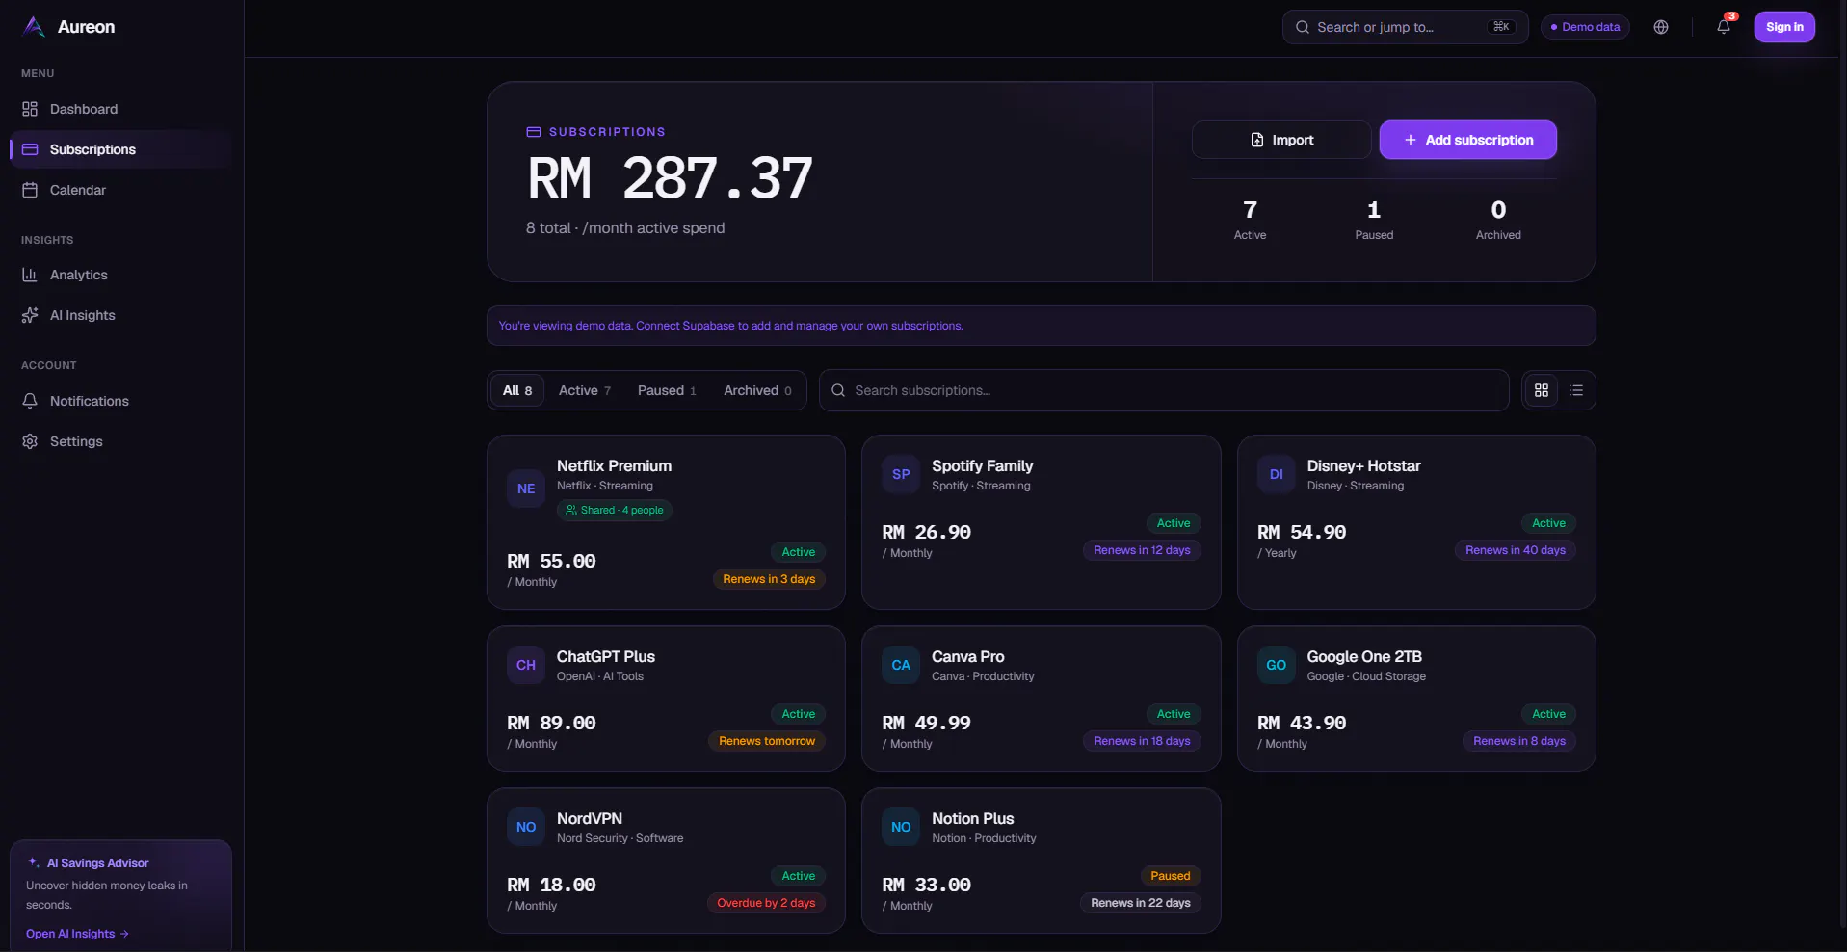The height and width of the screenshot is (952, 1847).
Task: Click the search magnifier icon in the top bar
Action: (1303, 27)
